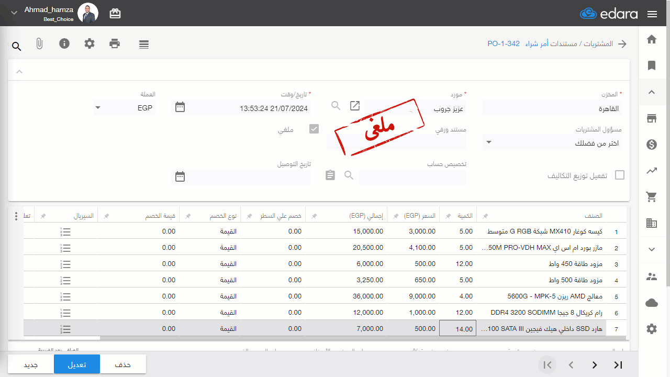Open bookmarks in the sidebar

point(652,65)
